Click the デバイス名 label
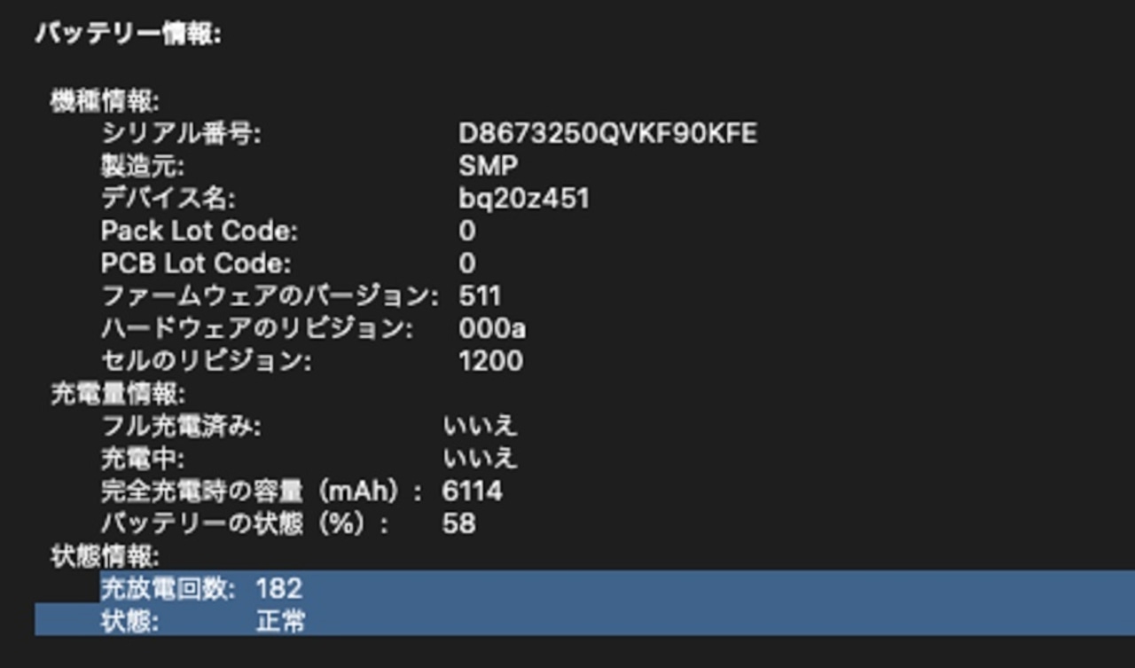 [x=168, y=199]
